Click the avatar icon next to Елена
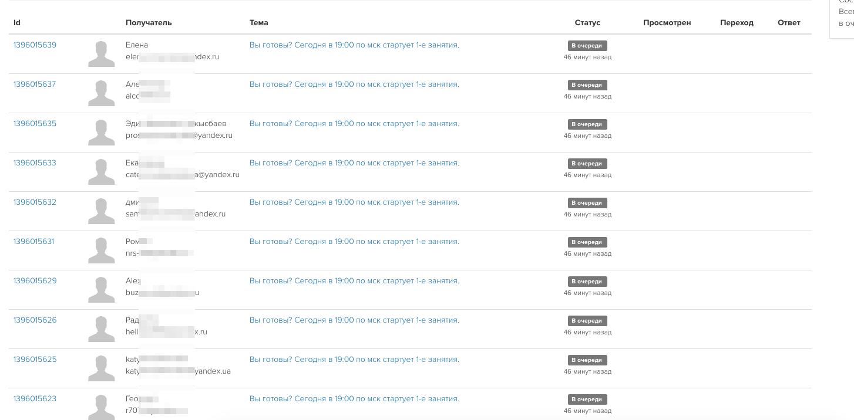The height and width of the screenshot is (420, 854). 101,53
